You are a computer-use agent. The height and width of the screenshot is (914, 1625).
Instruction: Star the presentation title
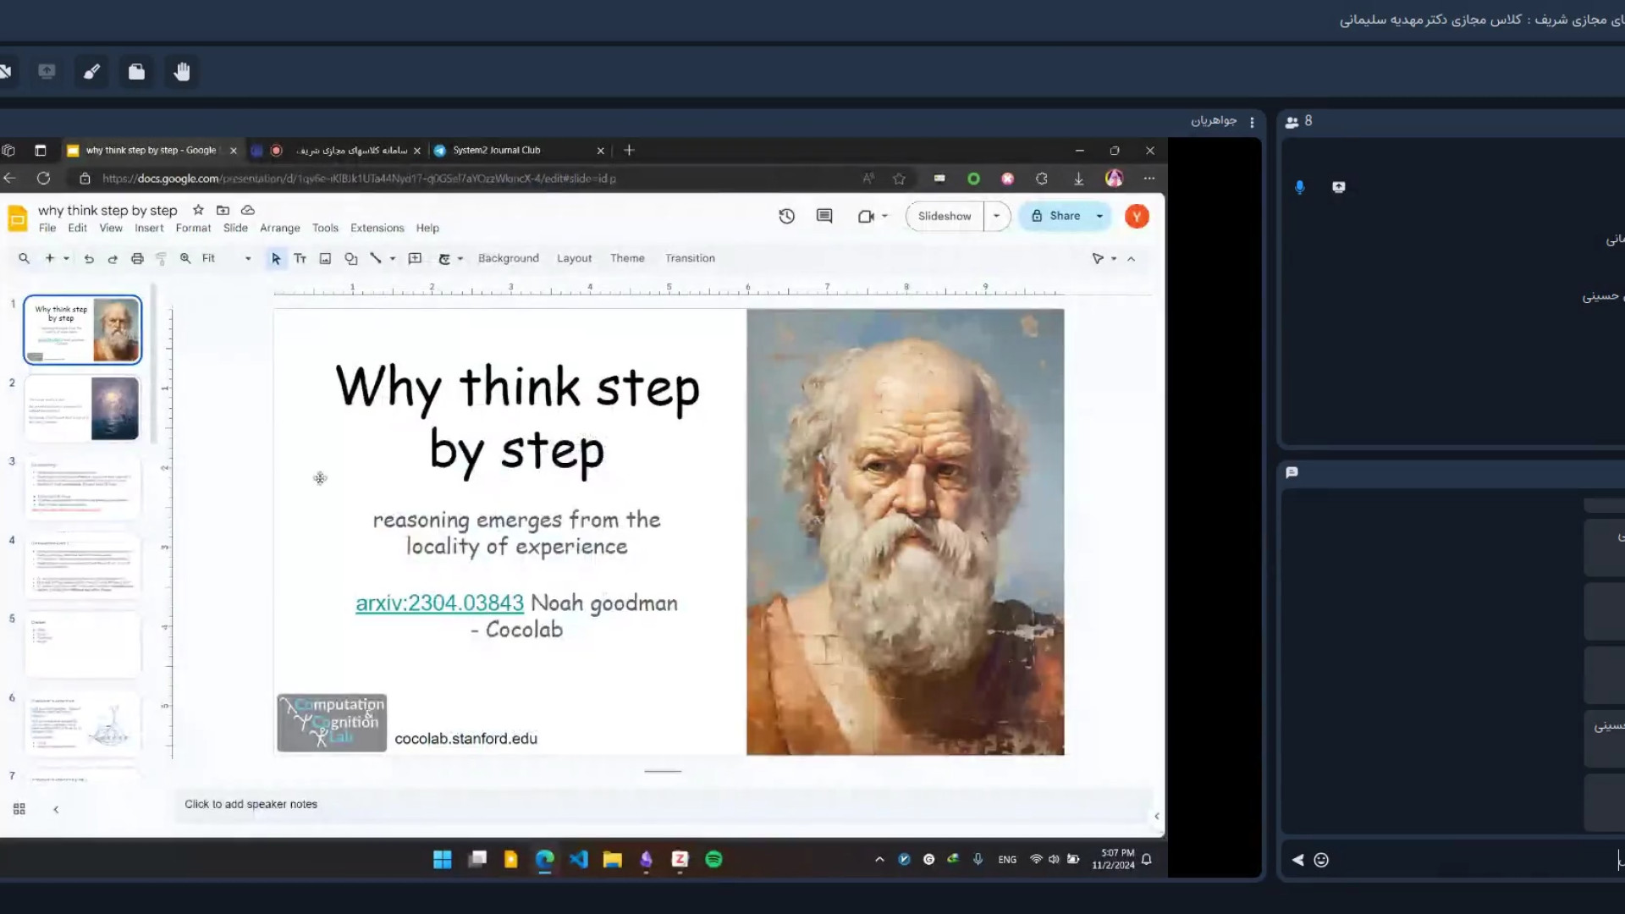(198, 210)
